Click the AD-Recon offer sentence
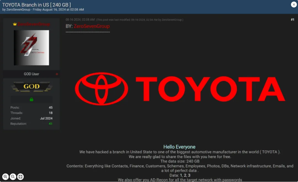Image resolution: width=298 pixels, height=182 pixels. click(x=180, y=180)
